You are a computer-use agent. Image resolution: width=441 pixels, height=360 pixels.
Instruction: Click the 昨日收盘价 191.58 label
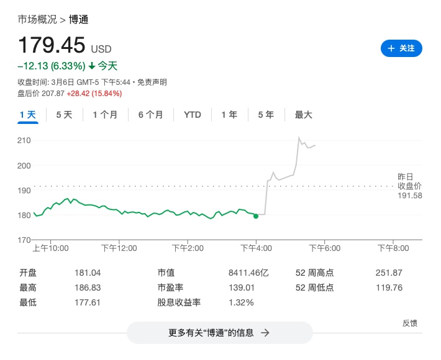click(409, 186)
